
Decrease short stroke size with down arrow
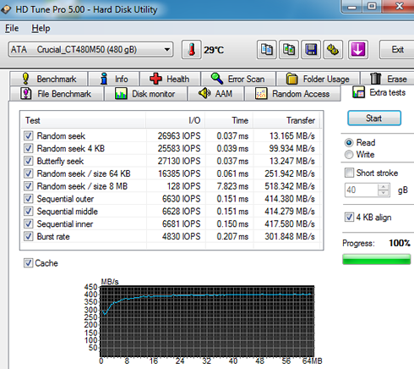pyautogui.click(x=383, y=193)
